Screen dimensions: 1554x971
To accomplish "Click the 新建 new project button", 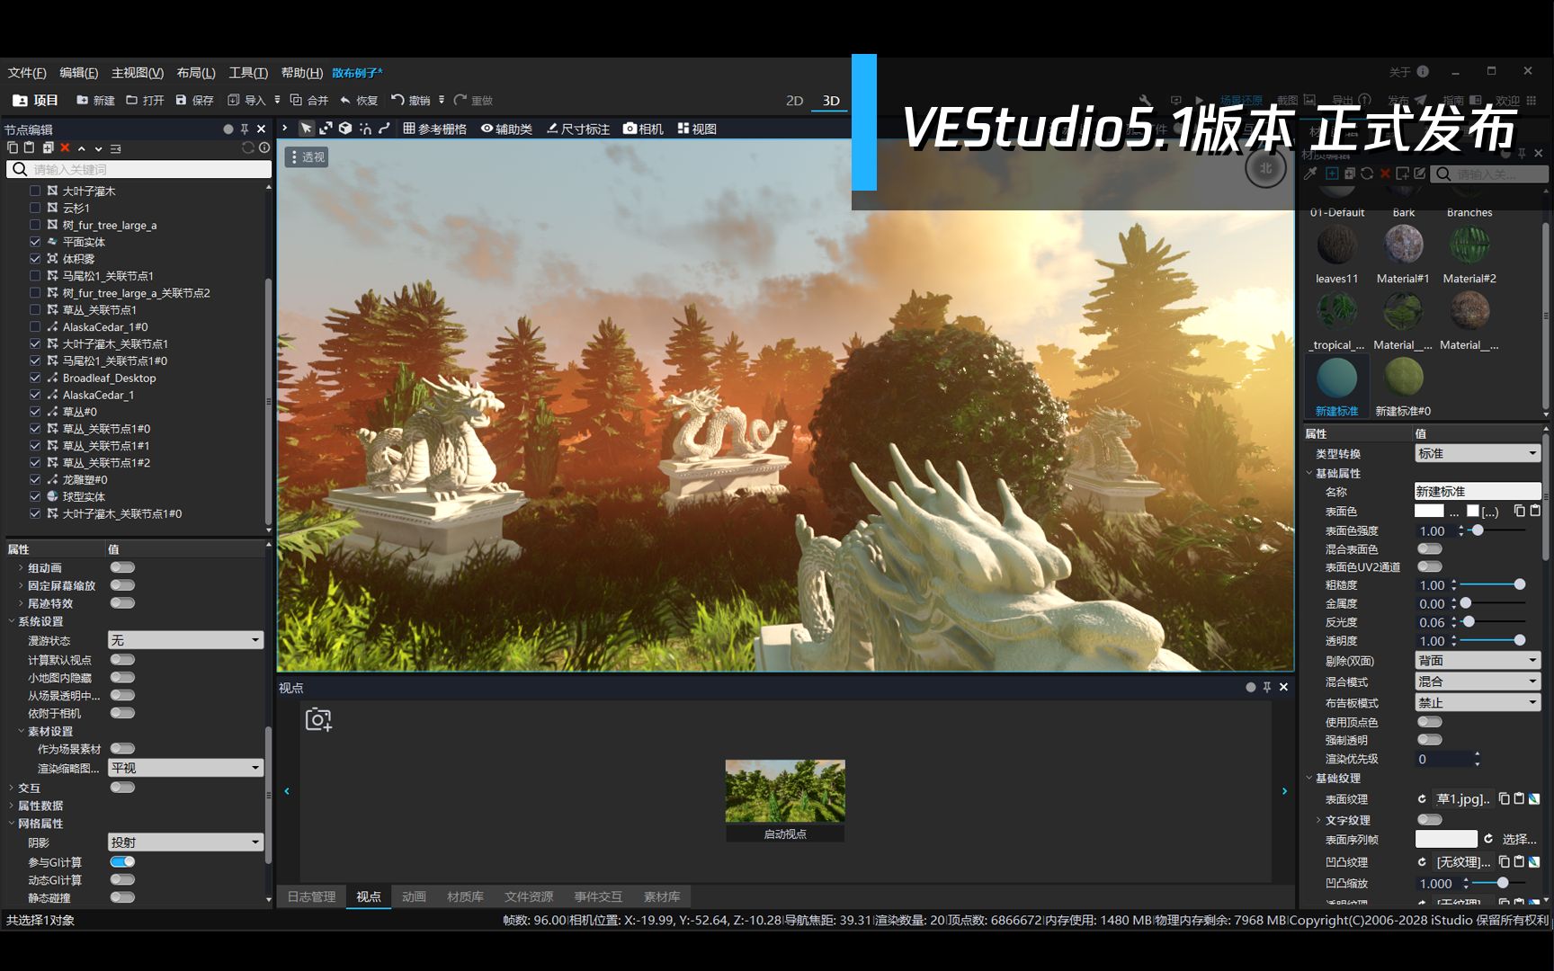I will 95,100.
